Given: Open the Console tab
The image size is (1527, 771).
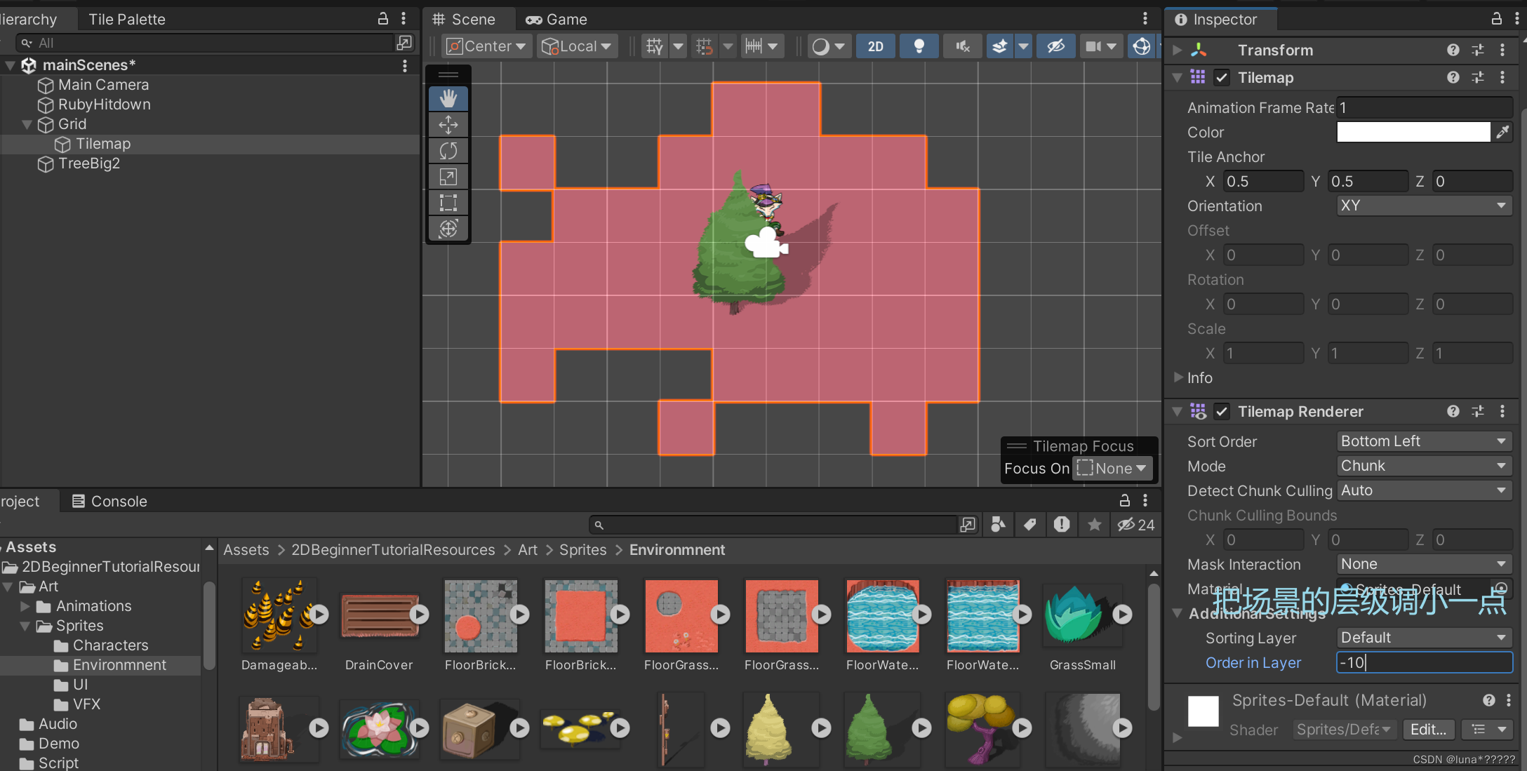Looking at the screenshot, I should [x=109, y=502].
